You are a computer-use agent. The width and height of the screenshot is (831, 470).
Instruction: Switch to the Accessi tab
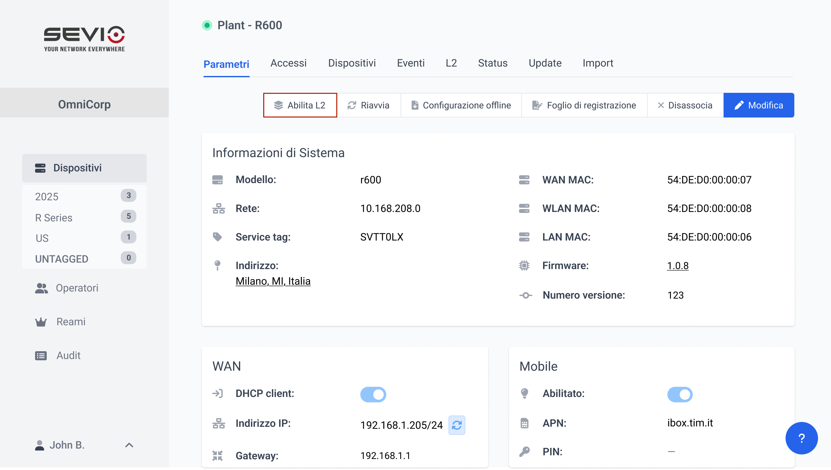point(288,63)
